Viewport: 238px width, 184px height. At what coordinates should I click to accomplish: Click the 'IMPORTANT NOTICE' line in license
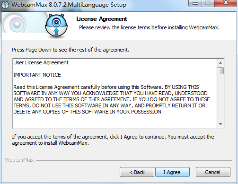pos(37,75)
